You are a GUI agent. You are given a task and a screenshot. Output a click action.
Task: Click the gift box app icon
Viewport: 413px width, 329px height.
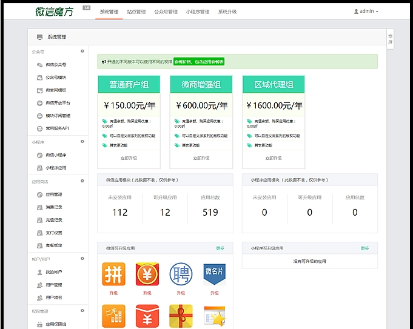click(x=181, y=316)
